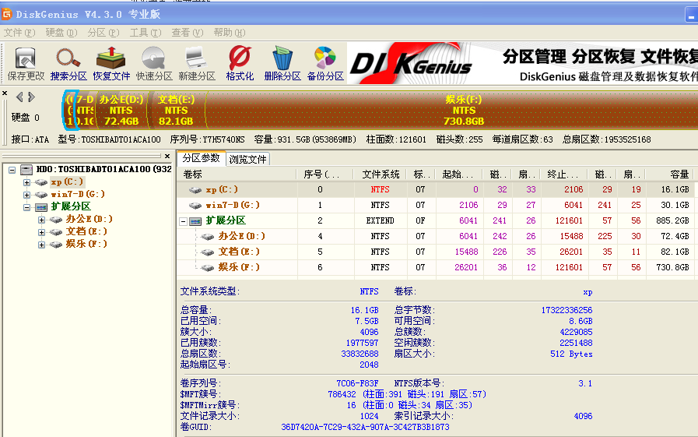Select 扩展分区 label in the tree
The image size is (698, 437).
71,206
